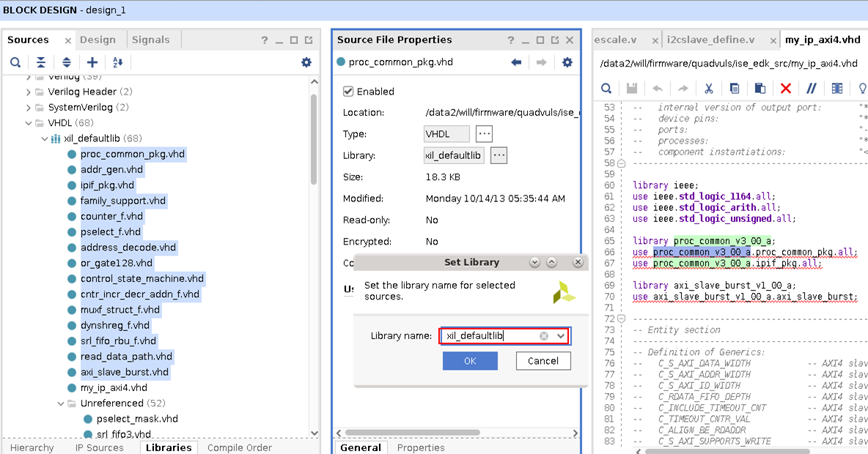The width and height of the screenshot is (868, 454).
Task: Expand all items in Sources toolbar
Action: point(67,62)
